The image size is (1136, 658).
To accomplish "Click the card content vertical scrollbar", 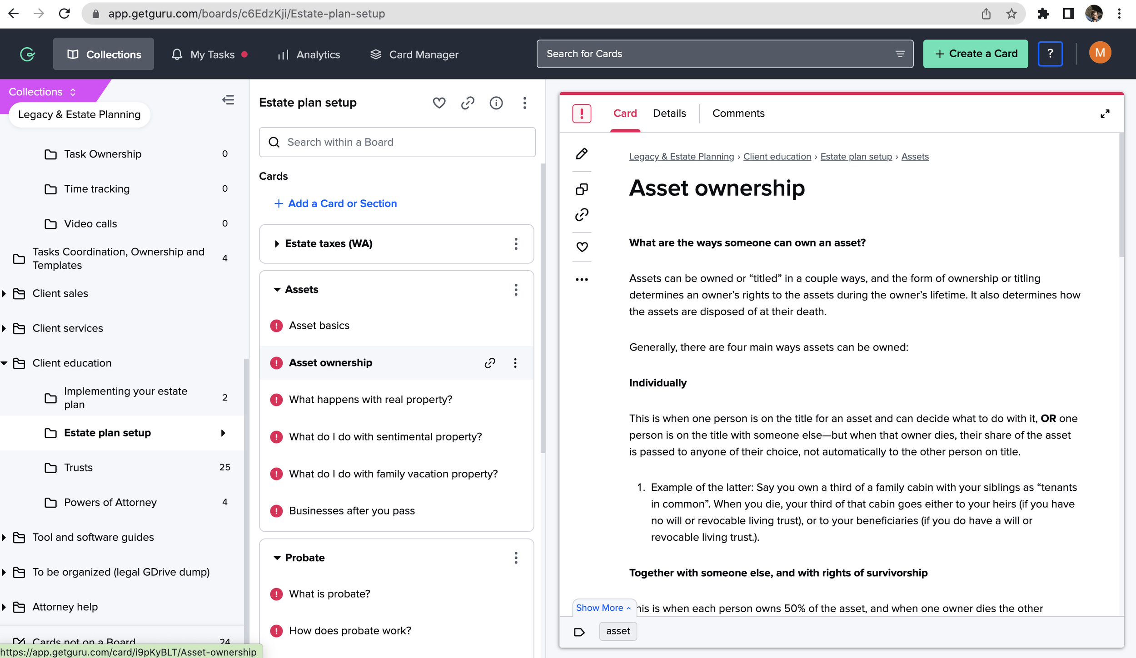I will 1121,195.
